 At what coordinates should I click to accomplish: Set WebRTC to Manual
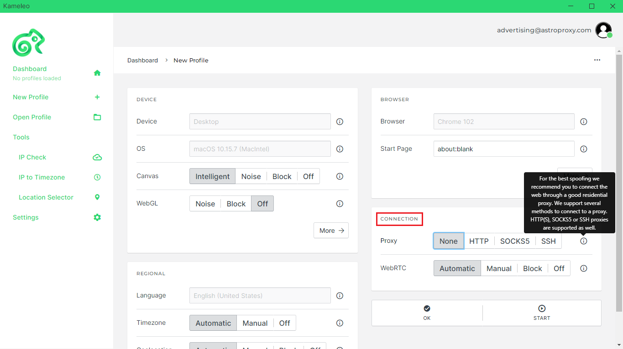(499, 268)
